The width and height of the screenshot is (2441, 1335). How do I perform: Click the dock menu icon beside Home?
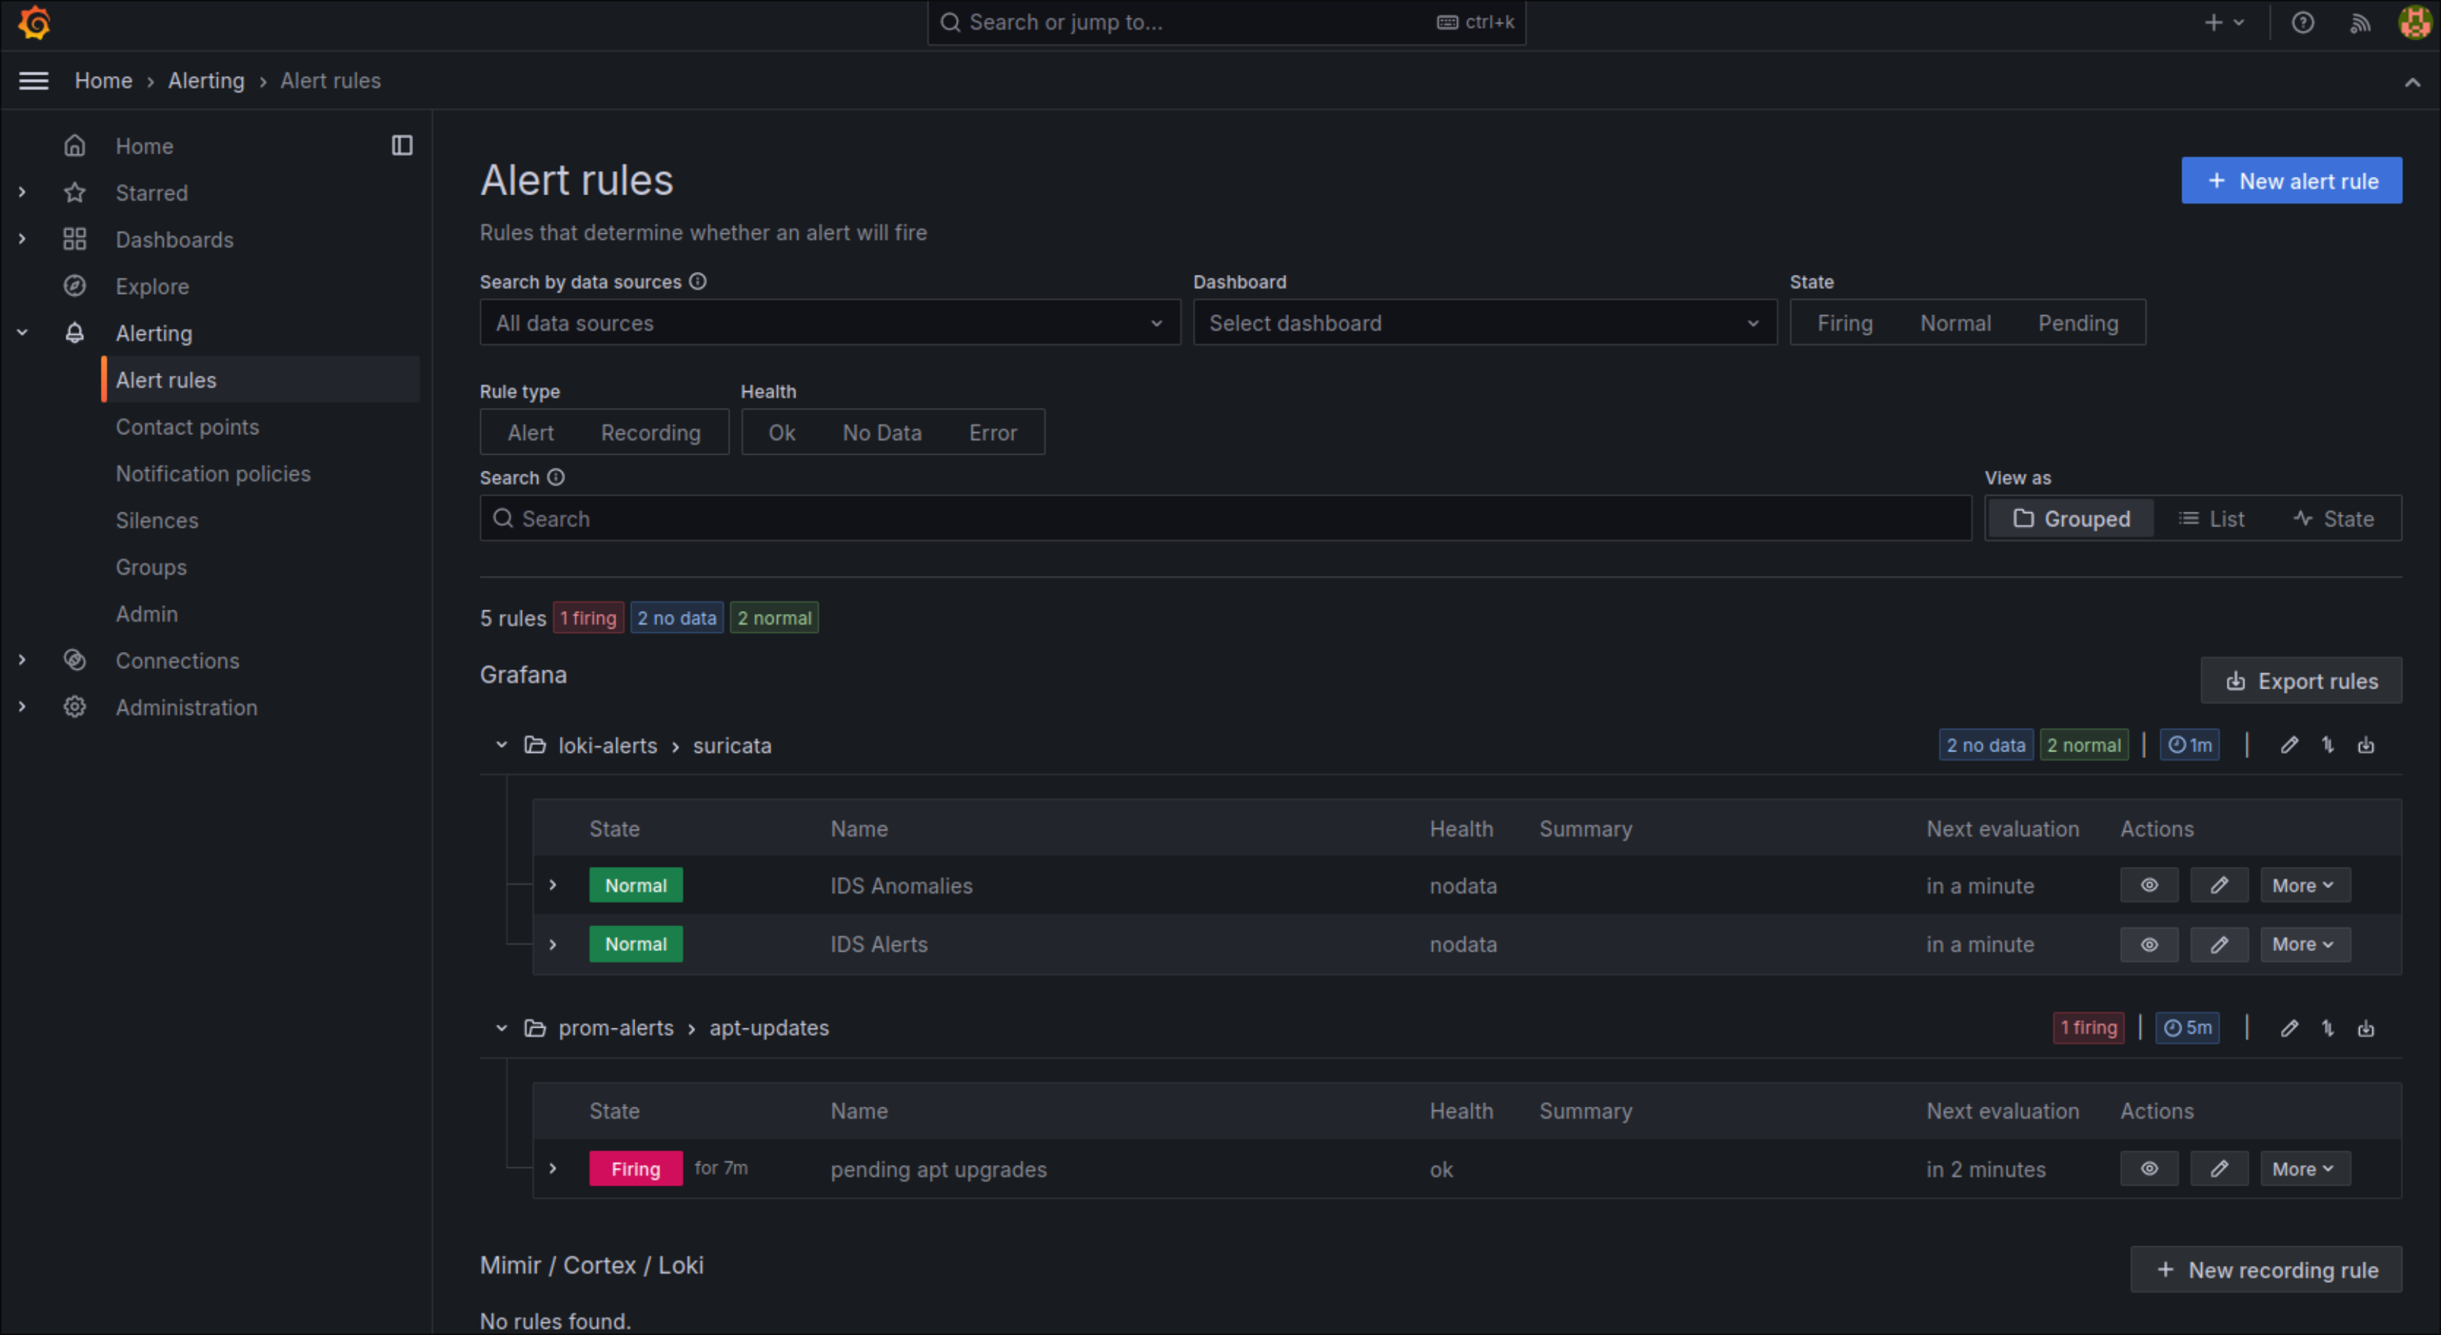point(402,145)
